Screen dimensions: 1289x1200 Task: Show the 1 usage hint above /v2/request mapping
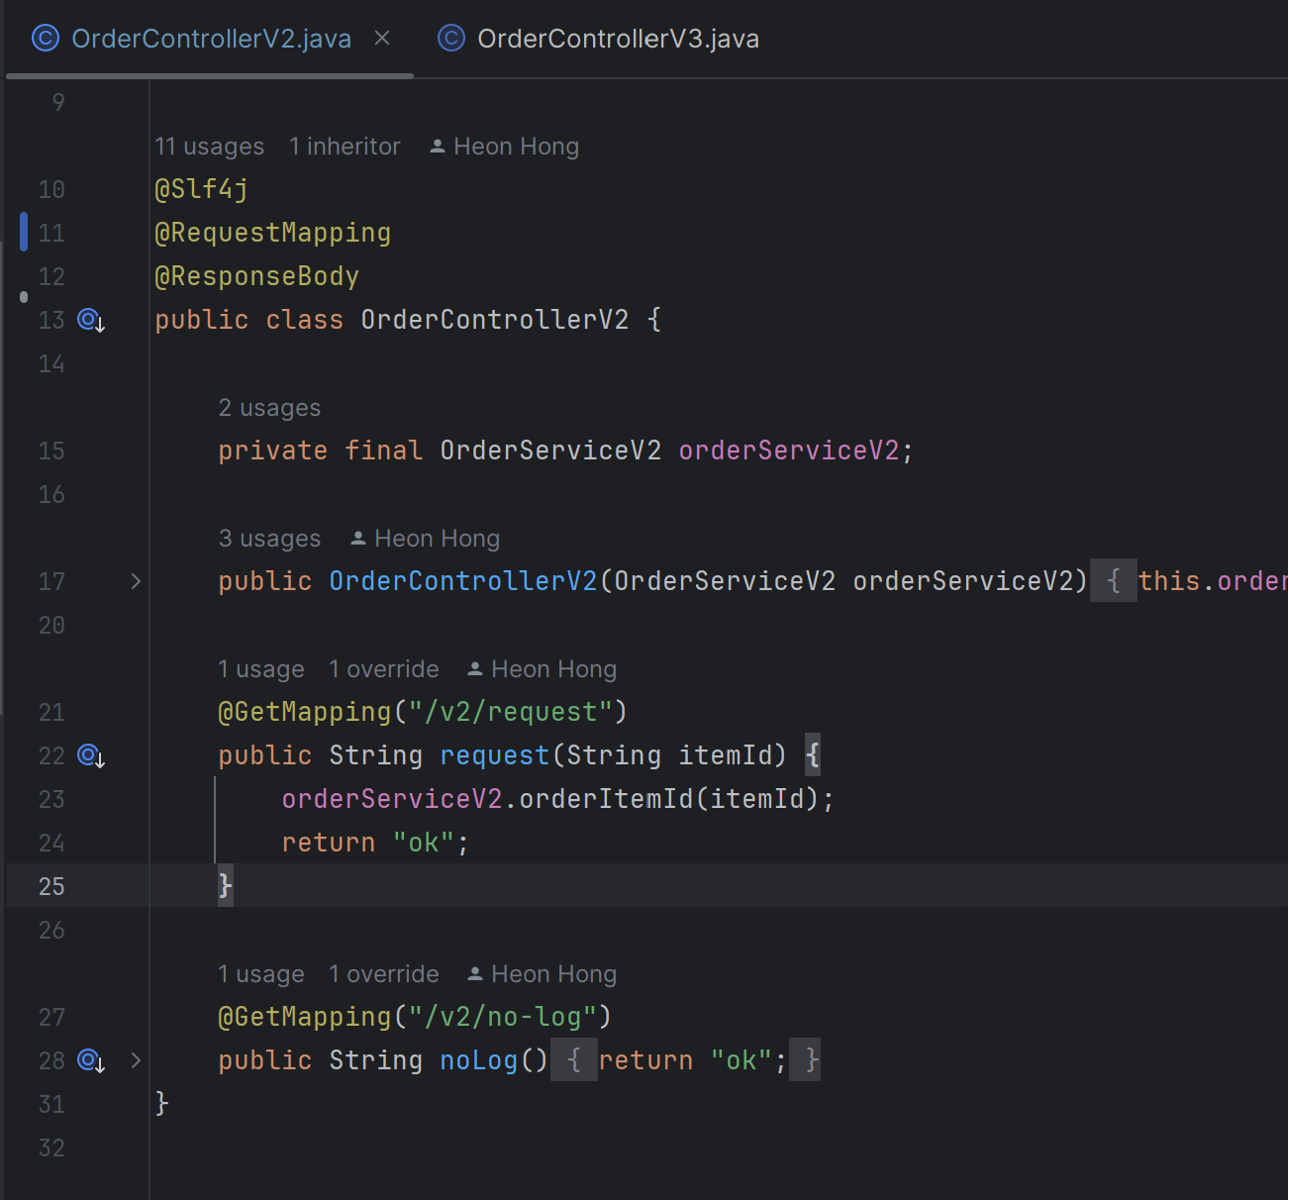click(261, 669)
